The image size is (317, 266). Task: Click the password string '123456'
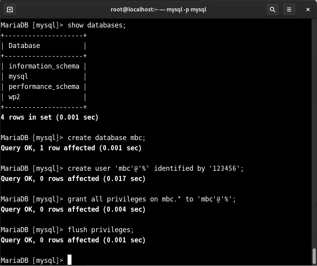pyautogui.click(x=224, y=168)
